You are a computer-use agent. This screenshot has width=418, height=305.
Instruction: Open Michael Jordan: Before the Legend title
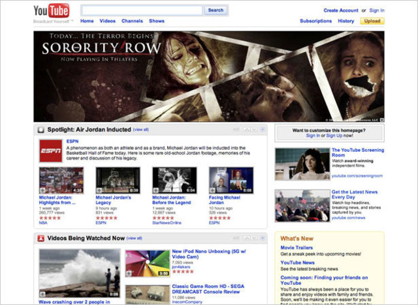click(172, 200)
